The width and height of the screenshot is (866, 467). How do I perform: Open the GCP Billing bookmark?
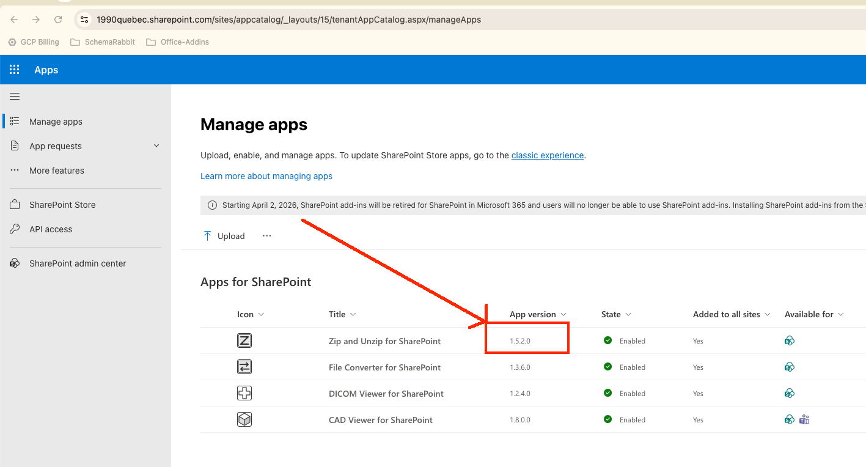click(x=34, y=42)
